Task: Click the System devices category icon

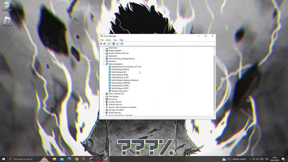Action: pyautogui.click(x=107, y=112)
